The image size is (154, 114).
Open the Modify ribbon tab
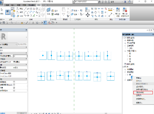coord(39,5)
